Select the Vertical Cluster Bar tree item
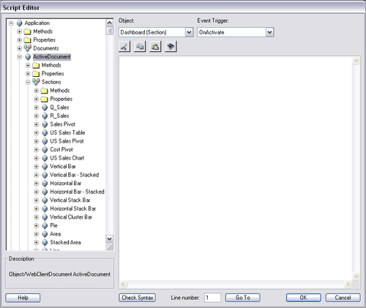This screenshot has width=366, height=308. (x=71, y=217)
